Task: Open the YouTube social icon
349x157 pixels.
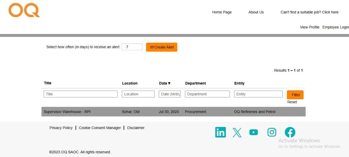Action: tap(254, 132)
